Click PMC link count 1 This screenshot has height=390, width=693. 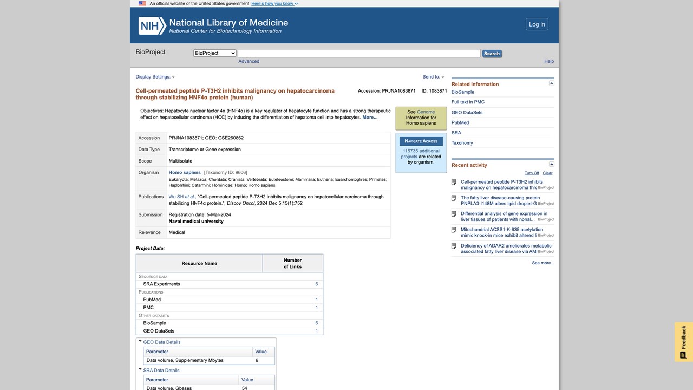(x=317, y=308)
